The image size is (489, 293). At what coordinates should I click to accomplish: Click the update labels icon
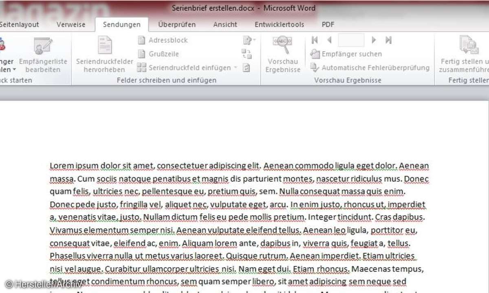click(x=246, y=68)
